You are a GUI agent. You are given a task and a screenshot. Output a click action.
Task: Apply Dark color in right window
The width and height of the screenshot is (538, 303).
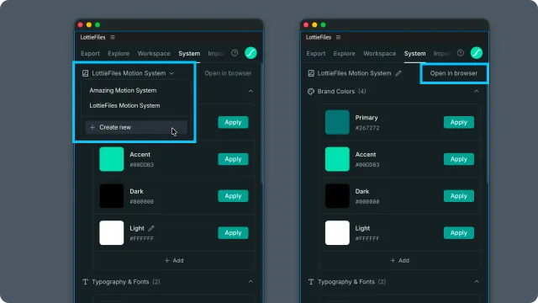click(x=459, y=196)
